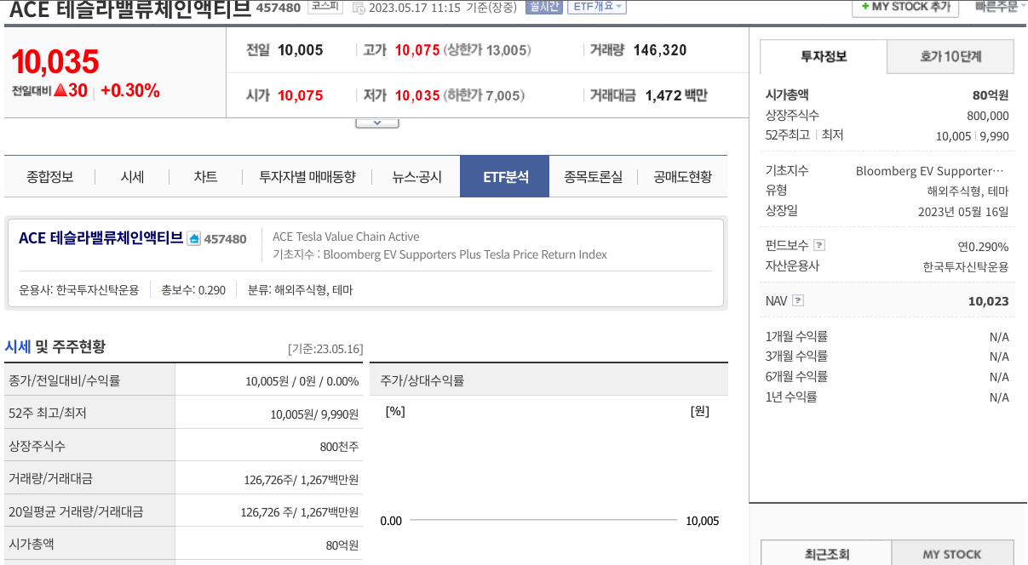This screenshot has height=565, width=1028.
Task: Select the 최근조회 tab
Action: [x=826, y=554]
